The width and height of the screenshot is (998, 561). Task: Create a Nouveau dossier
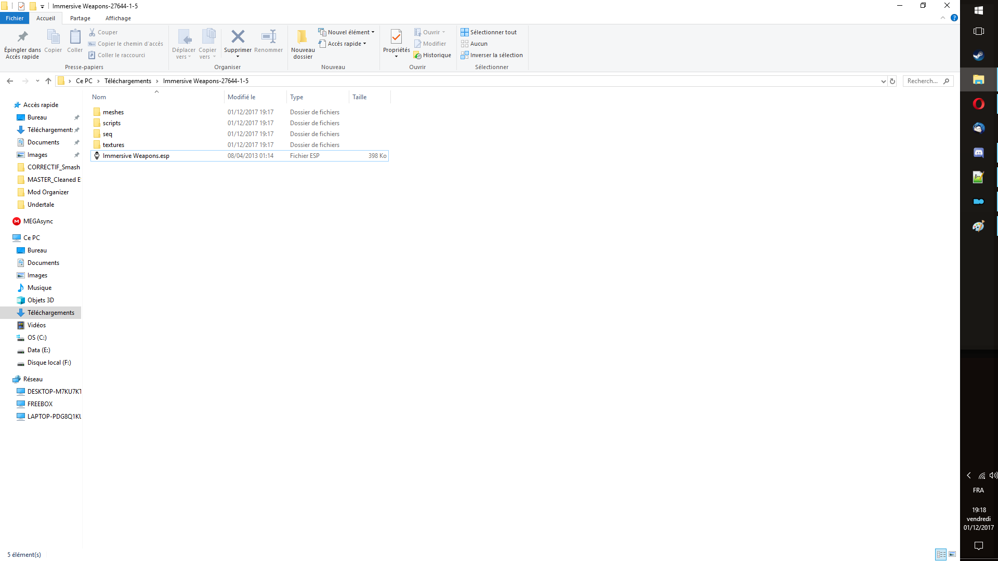coord(303,44)
